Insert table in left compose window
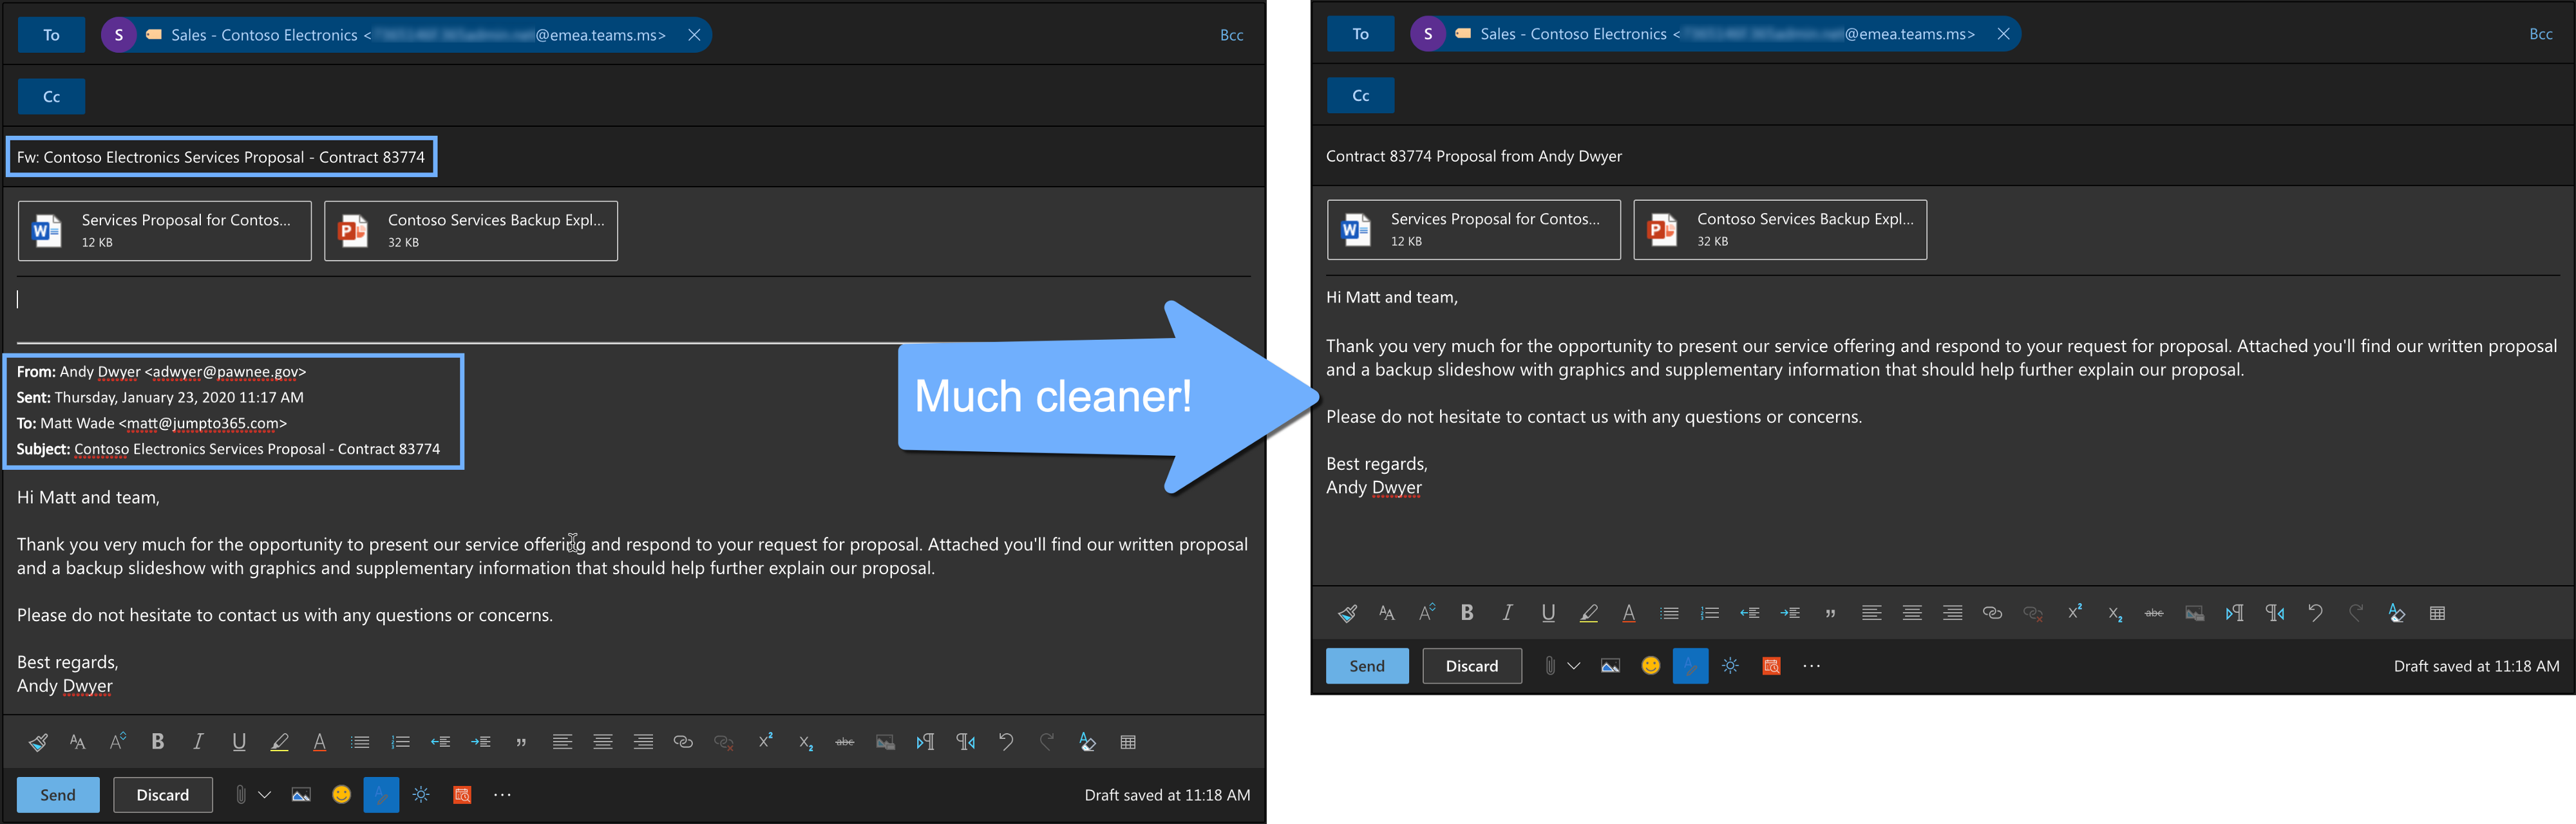This screenshot has width=2576, height=824. pyautogui.click(x=1128, y=742)
